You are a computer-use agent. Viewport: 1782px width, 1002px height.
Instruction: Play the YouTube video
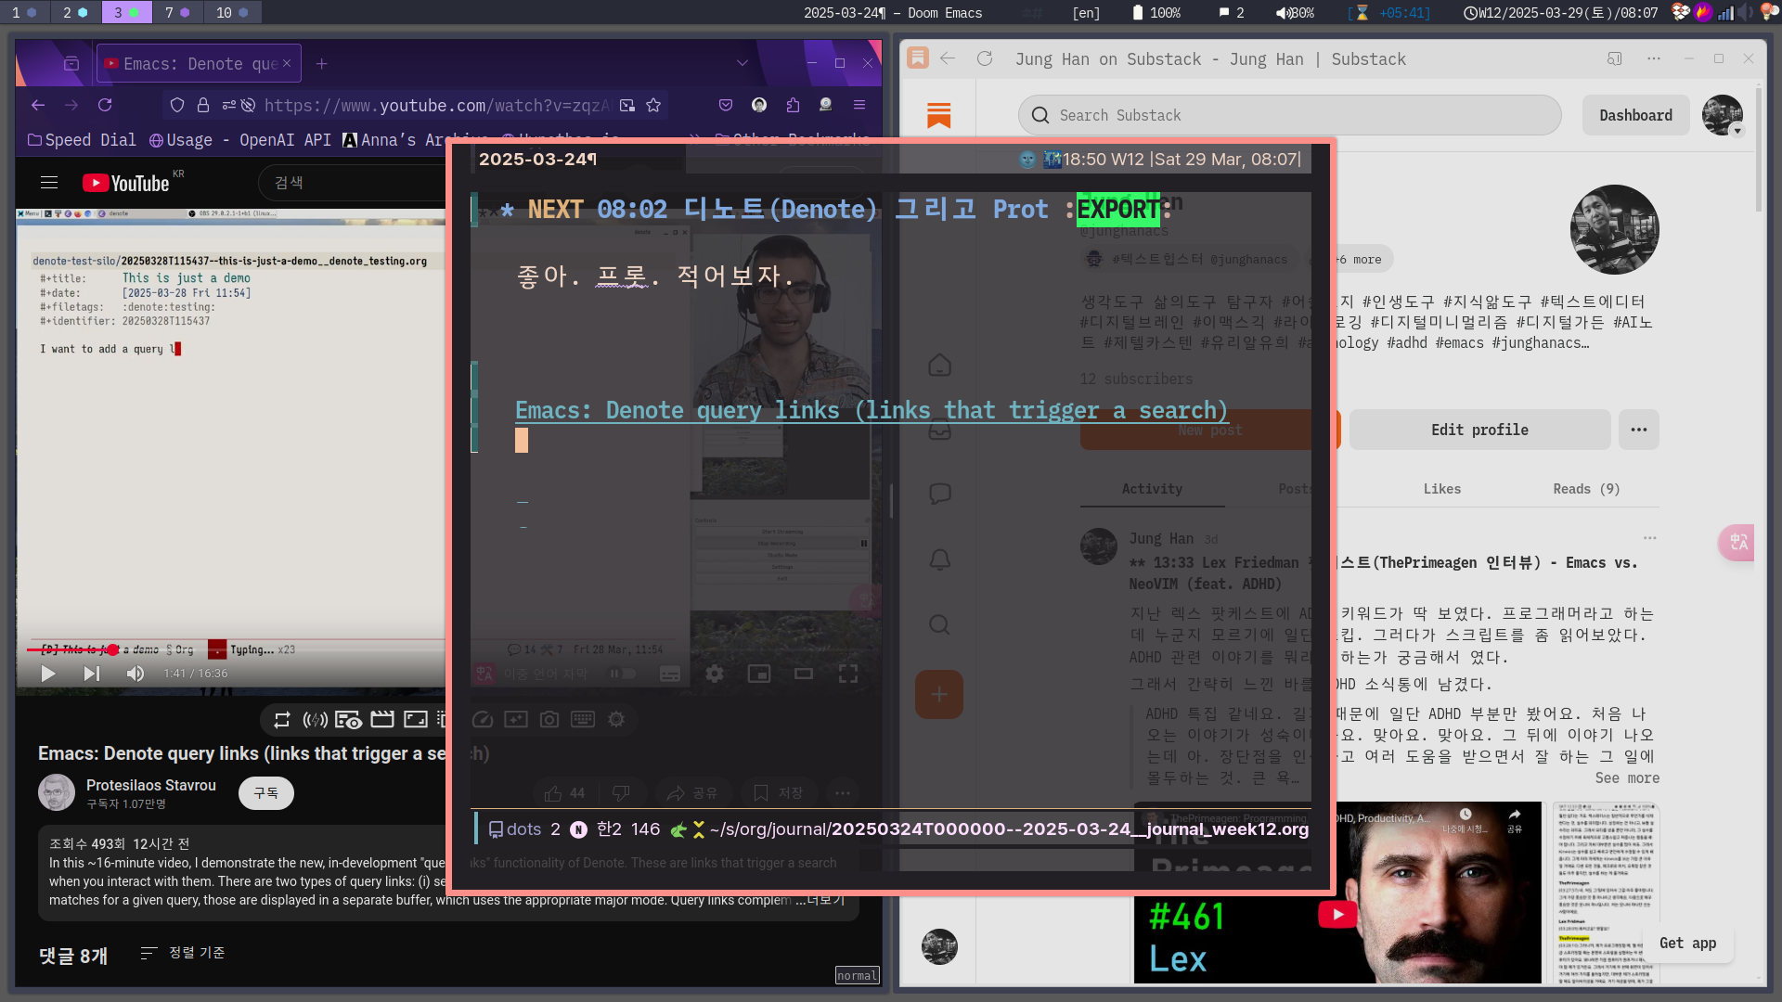pyautogui.click(x=48, y=674)
